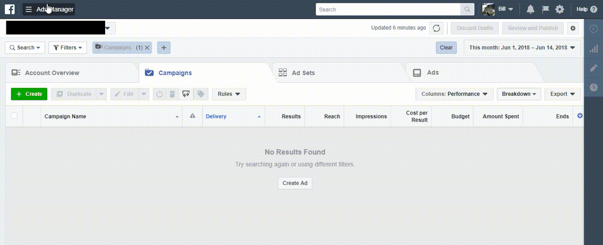Open the charts icon in right sidebar
The height and width of the screenshot is (245, 603).
[593, 49]
